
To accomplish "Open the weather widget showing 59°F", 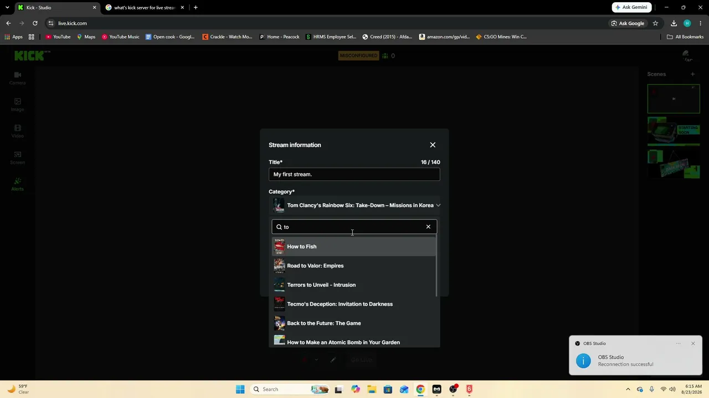I will 18,389.
